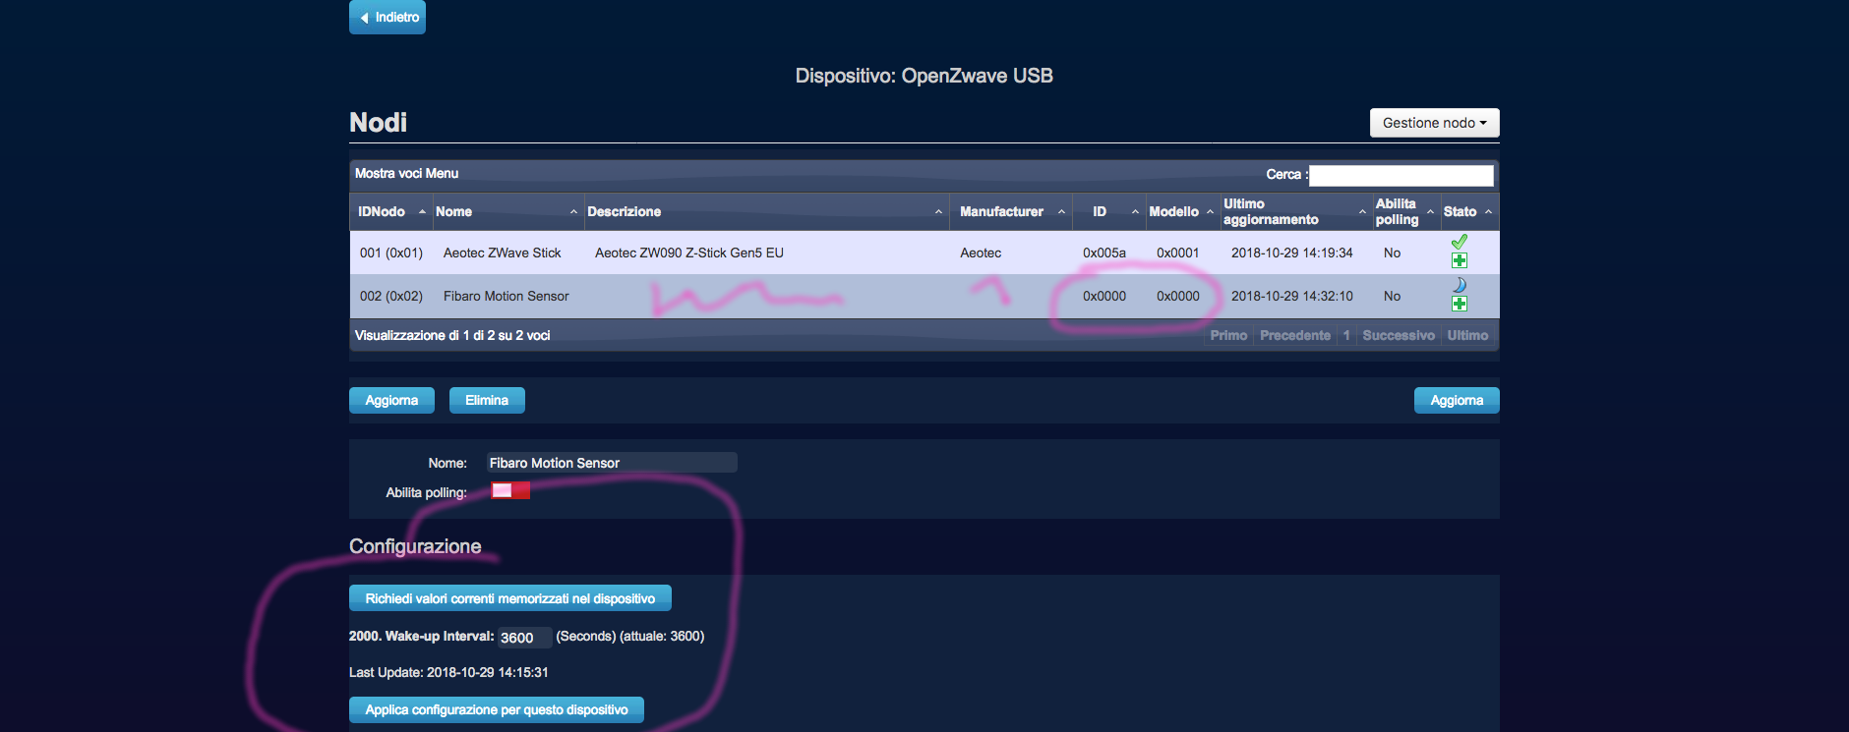Sort by Ultimo aggiornamento column

(x=1271, y=212)
